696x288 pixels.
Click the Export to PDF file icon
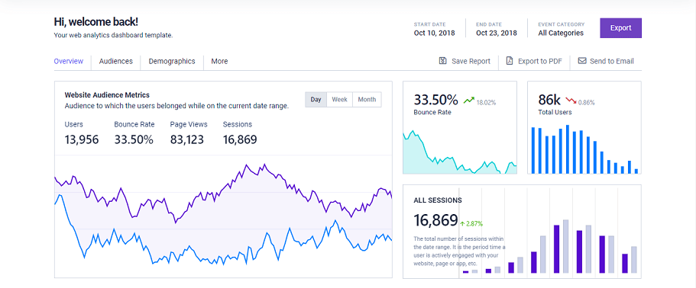(510, 61)
